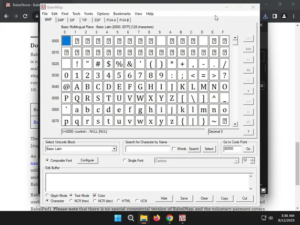Jump forward with the >>> navigation button

(248, 49)
